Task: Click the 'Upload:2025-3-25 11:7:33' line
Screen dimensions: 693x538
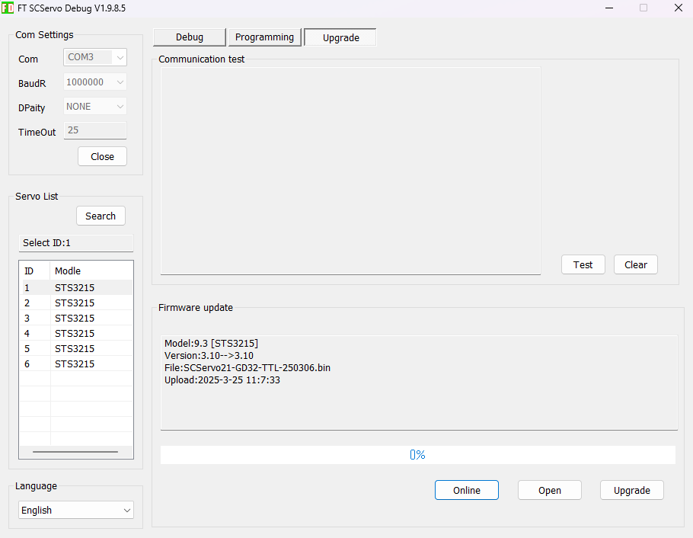Action: [x=222, y=380]
